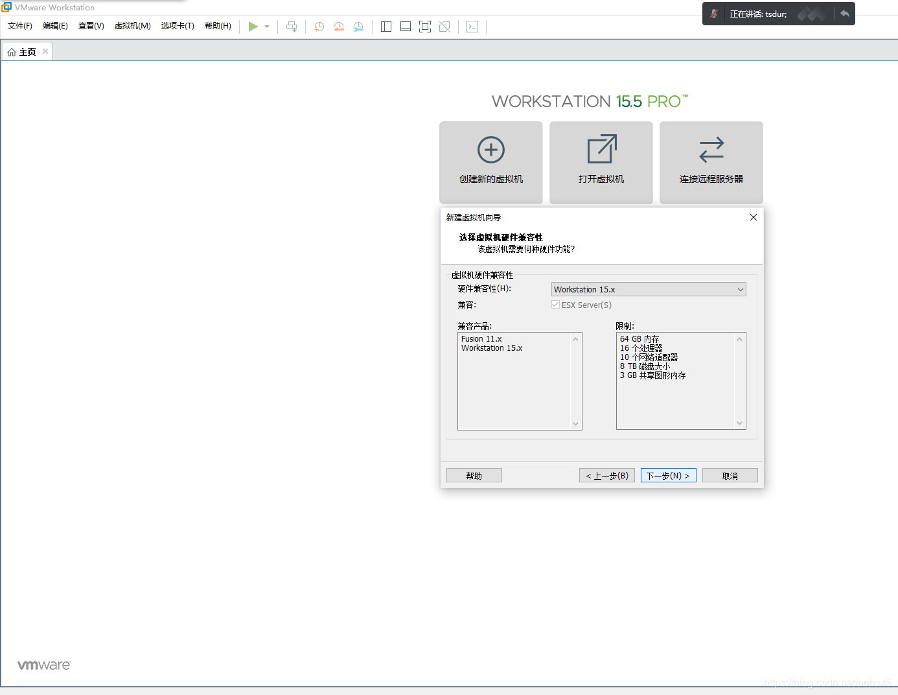Click the 取消 button
Image resolution: width=898 pixels, height=695 pixels.
[x=730, y=475]
